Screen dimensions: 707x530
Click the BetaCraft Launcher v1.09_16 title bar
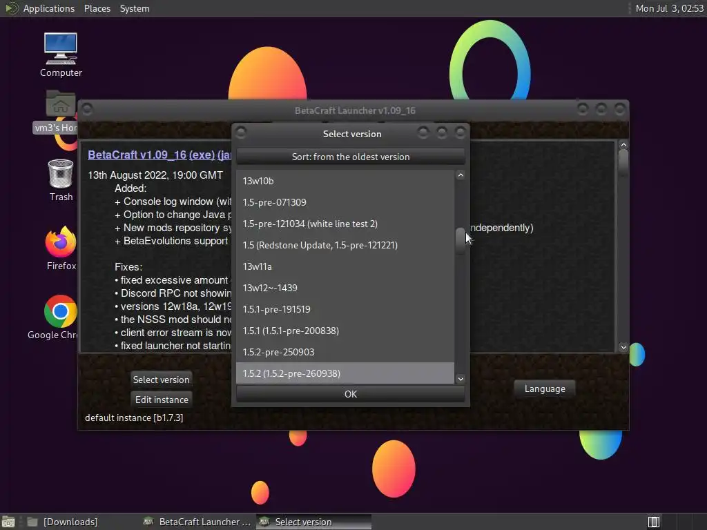355,110
